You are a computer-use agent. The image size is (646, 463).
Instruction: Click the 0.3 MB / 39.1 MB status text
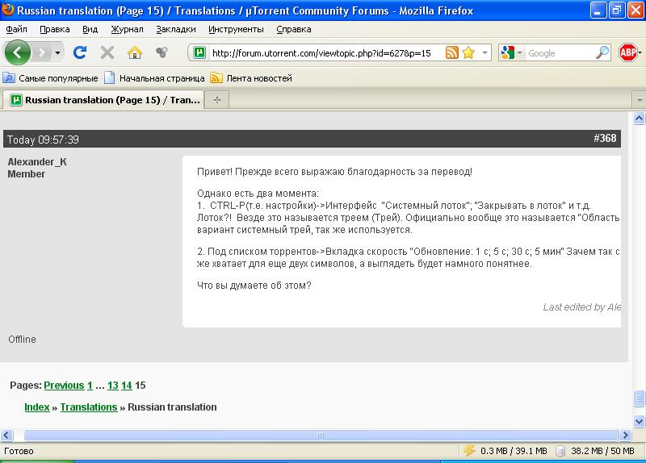pos(514,451)
